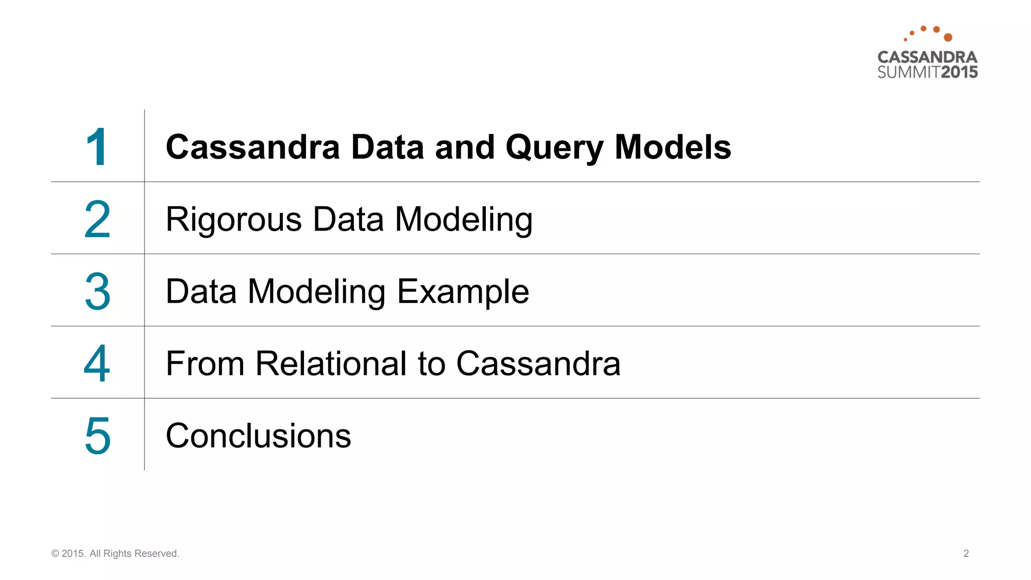Click the teal number 4

[97, 364]
